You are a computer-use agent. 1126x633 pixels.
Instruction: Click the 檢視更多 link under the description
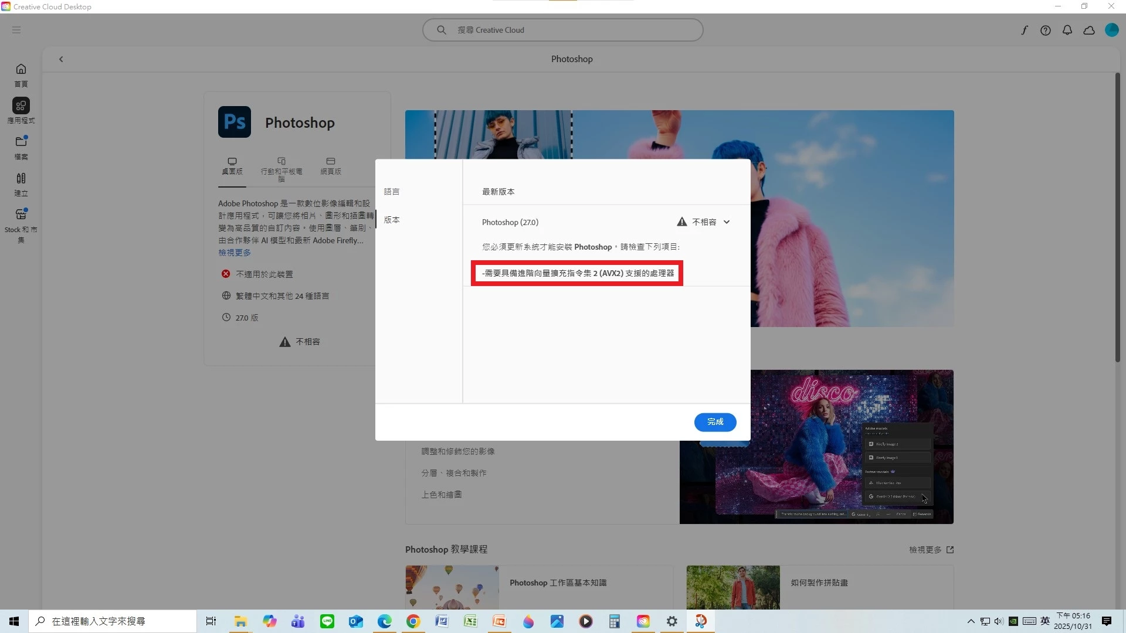point(235,253)
